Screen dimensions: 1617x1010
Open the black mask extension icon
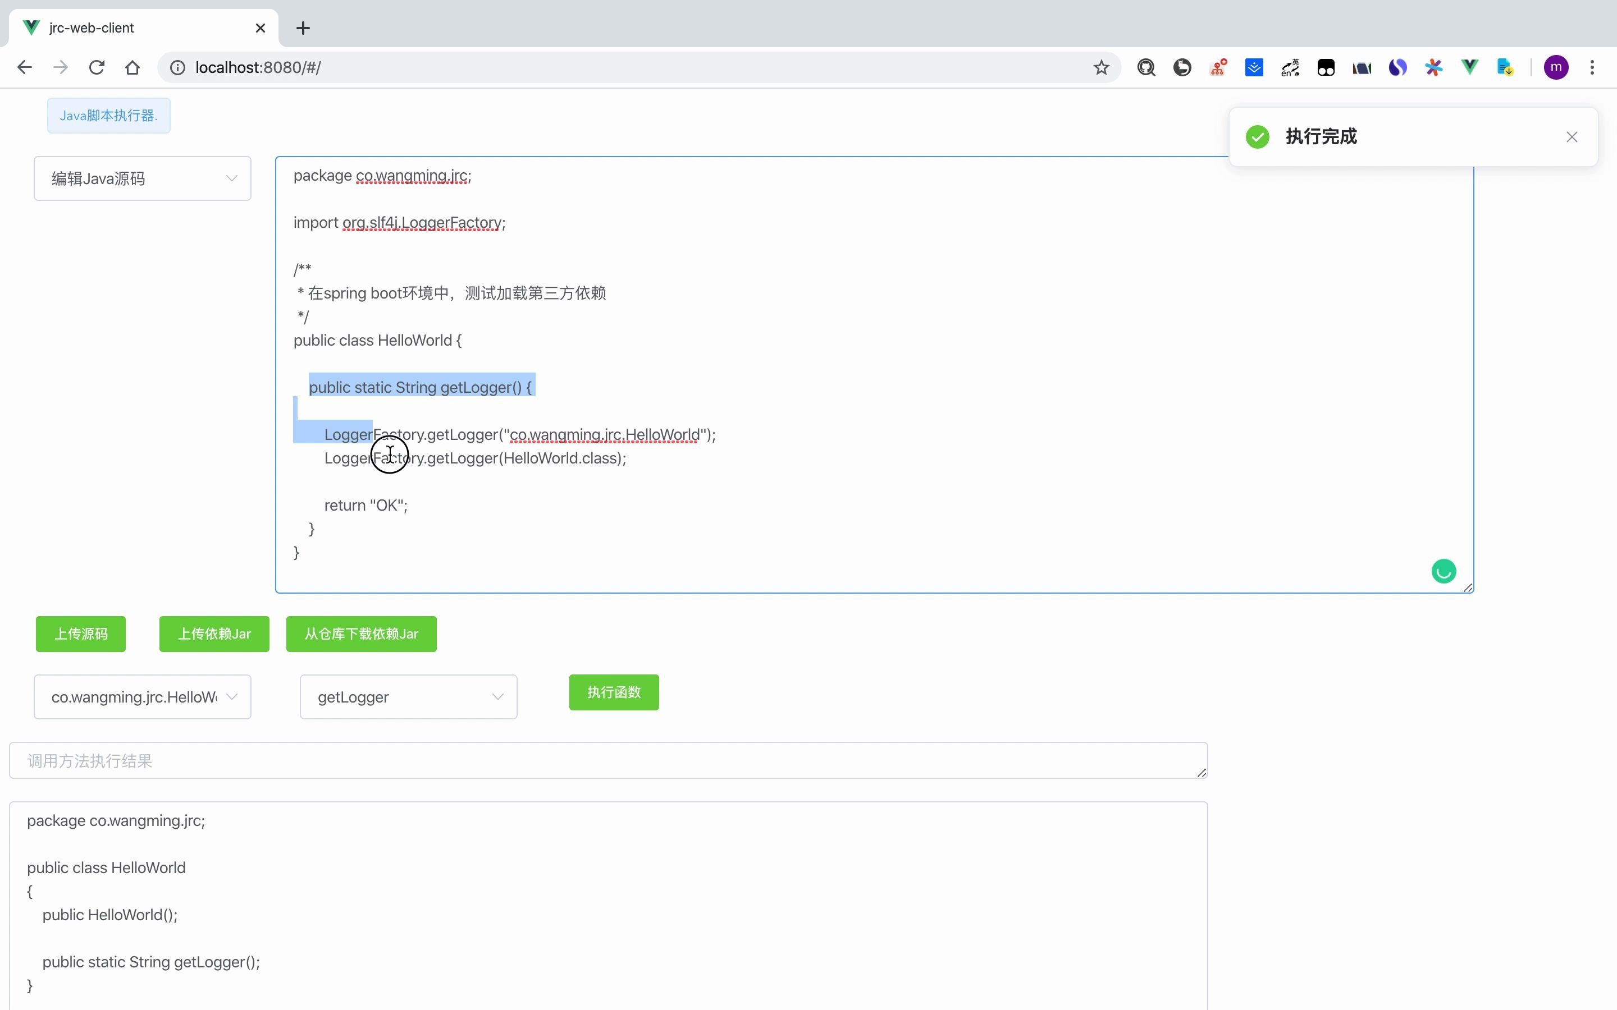[1326, 67]
